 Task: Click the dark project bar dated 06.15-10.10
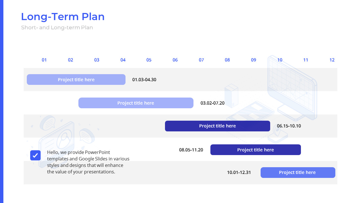coord(217,126)
